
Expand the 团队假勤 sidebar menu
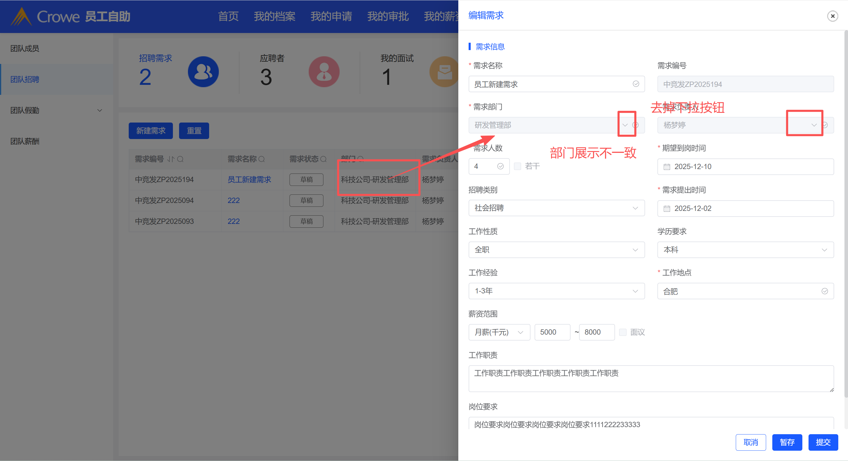[57, 110]
